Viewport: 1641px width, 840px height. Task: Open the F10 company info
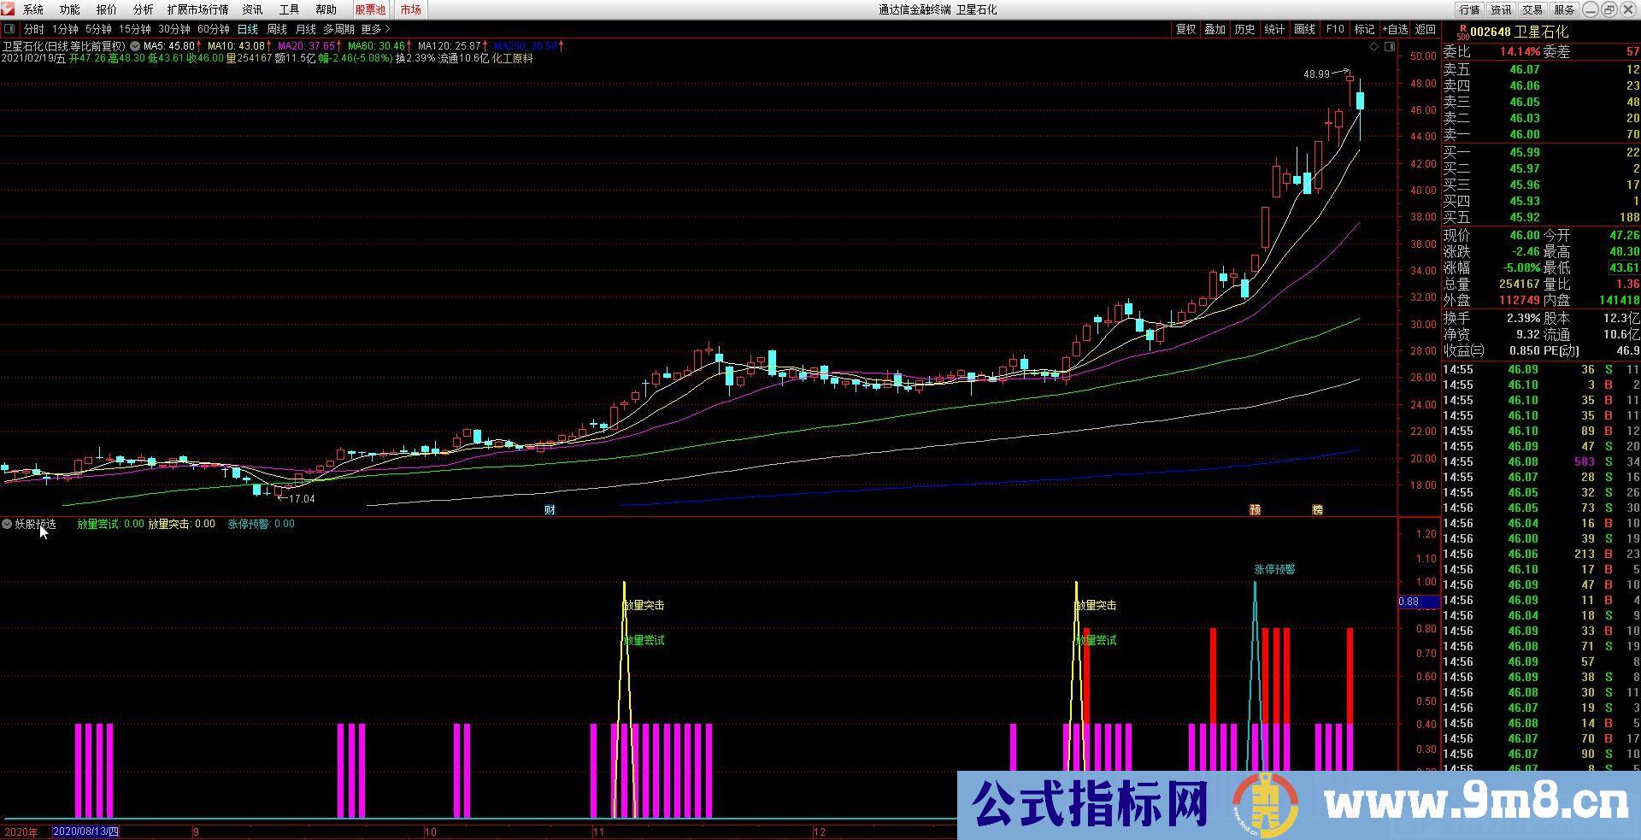click(x=1334, y=29)
